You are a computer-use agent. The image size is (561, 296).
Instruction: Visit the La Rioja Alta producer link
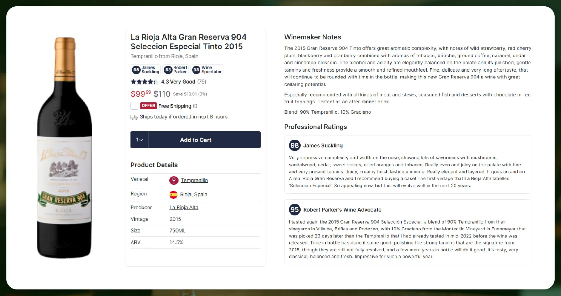tap(184, 207)
